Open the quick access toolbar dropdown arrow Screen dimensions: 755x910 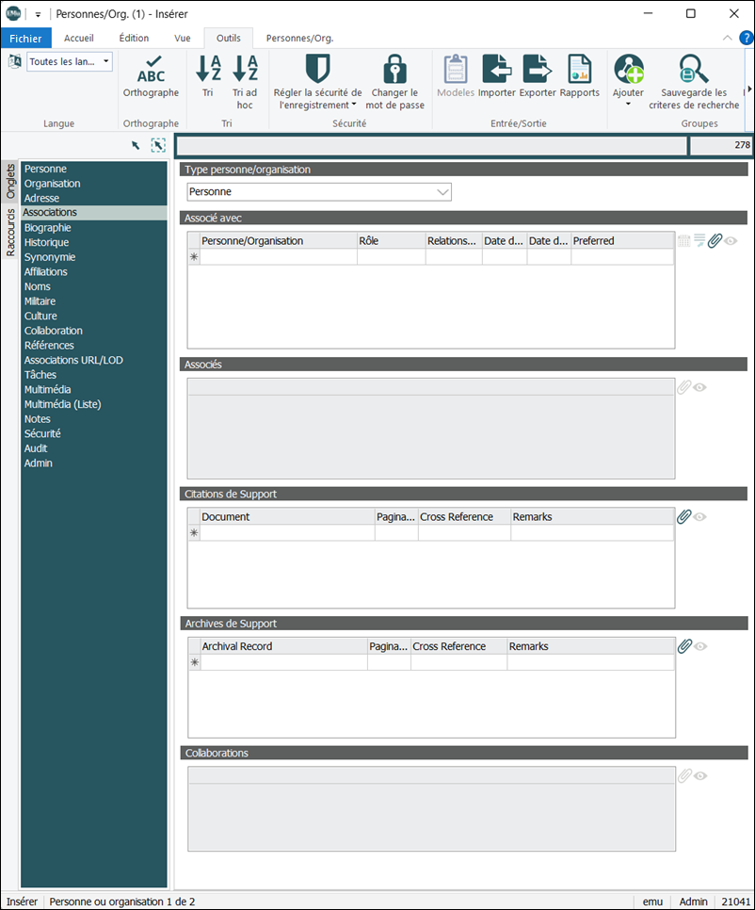pos(38,14)
